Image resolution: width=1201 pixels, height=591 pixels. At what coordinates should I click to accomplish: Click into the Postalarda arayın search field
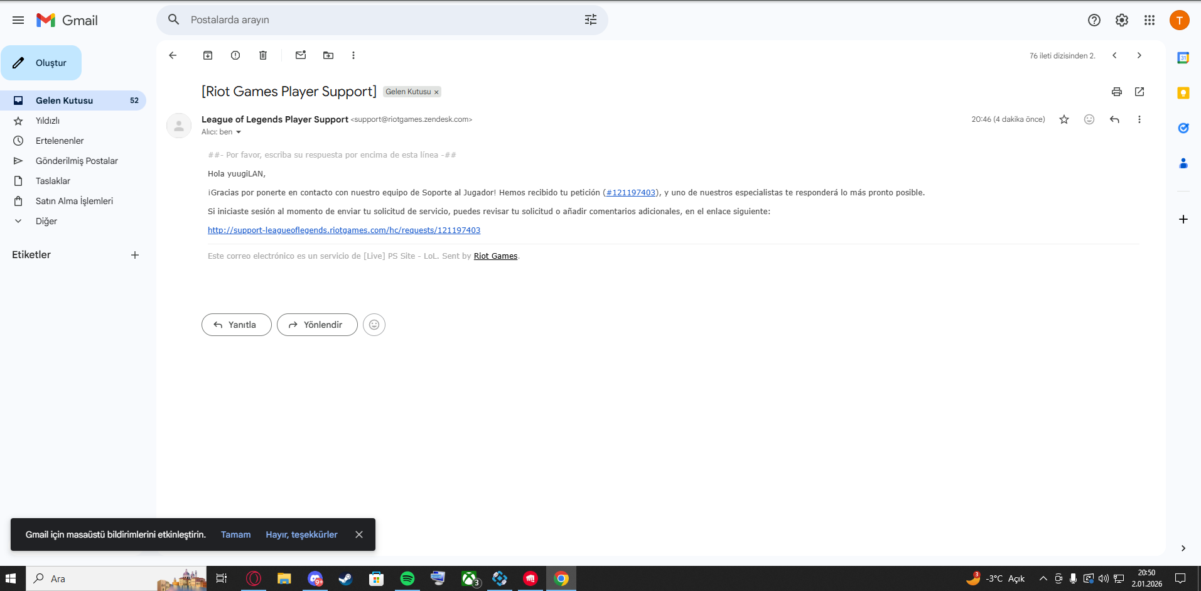point(383,20)
